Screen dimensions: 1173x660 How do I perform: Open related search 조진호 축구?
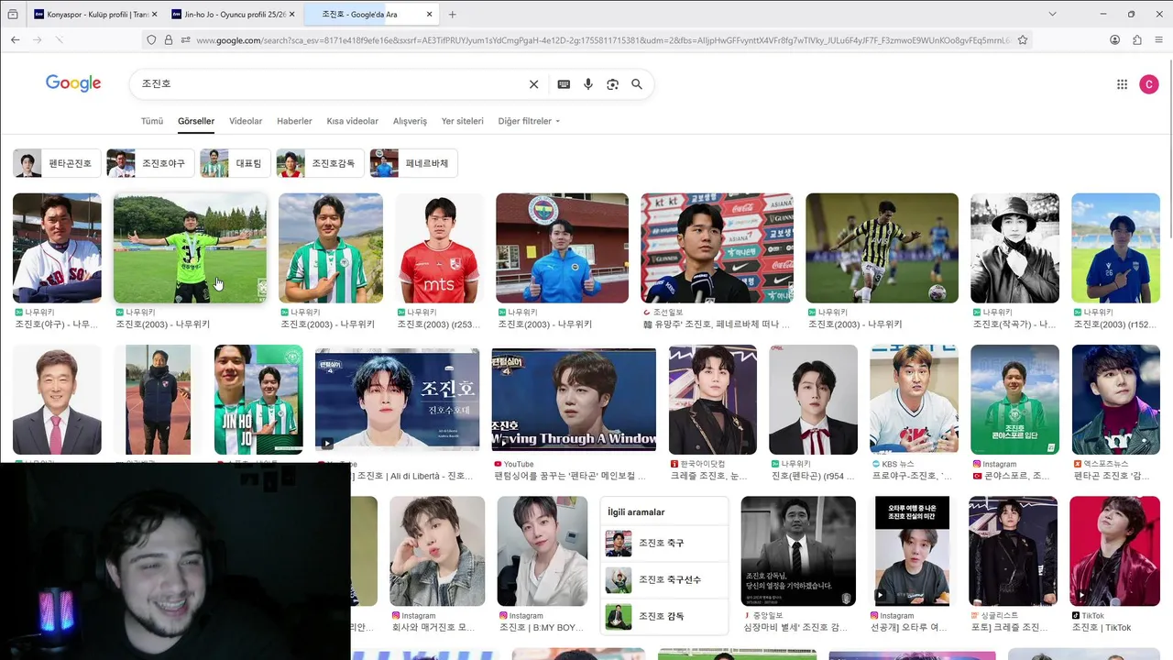664,544
